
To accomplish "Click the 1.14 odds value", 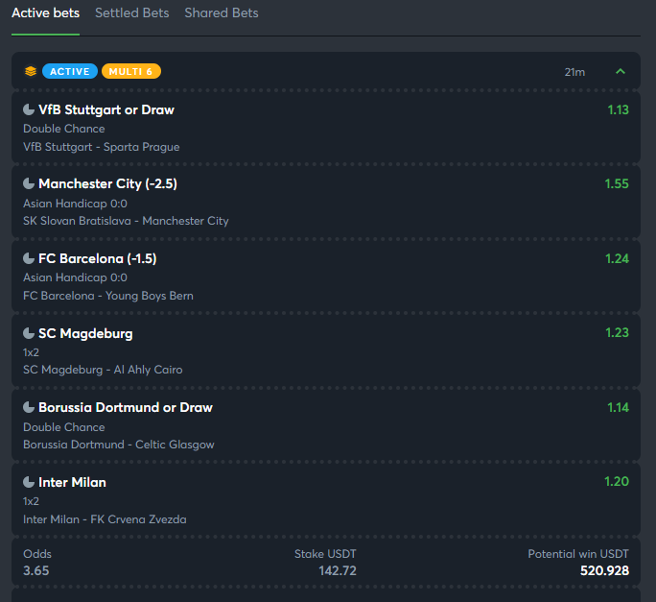I will (618, 407).
